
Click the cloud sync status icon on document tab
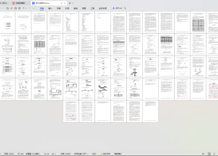pos(61,3)
